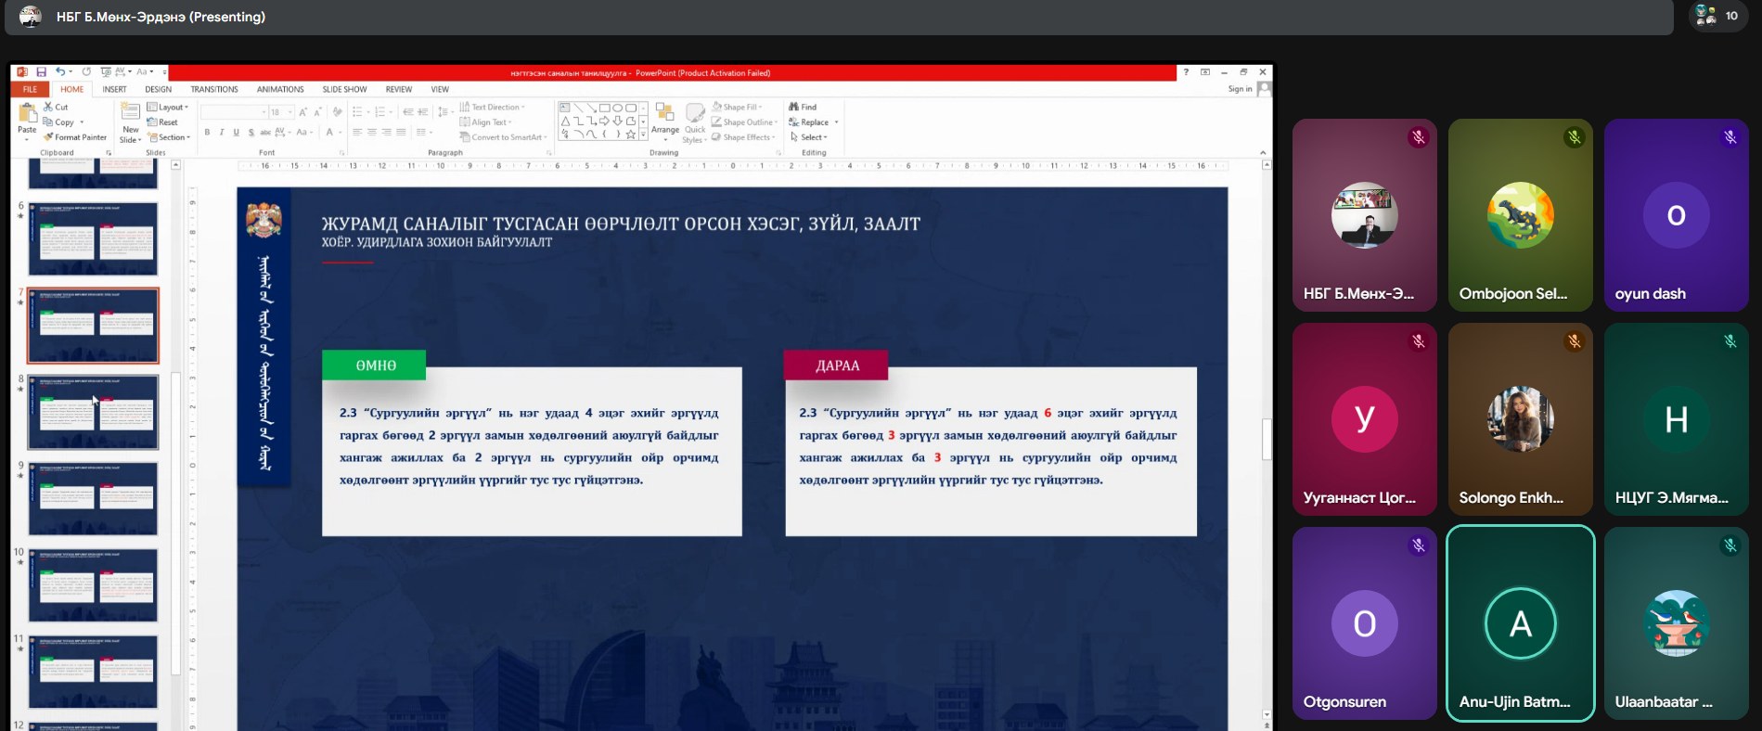Open the SLIDE SHOW tab
The width and height of the screenshot is (1762, 731).
(x=344, y=90)
